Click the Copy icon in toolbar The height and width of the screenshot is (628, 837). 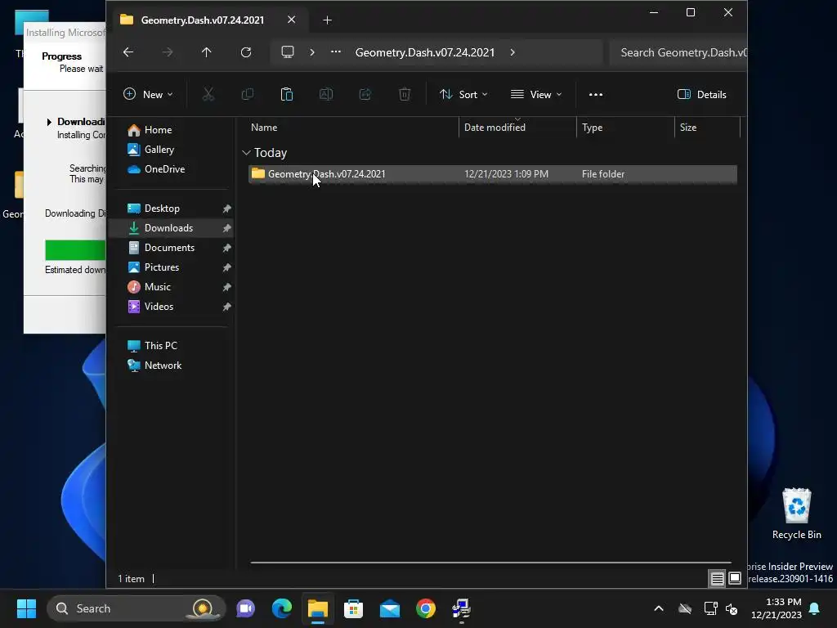click(247, 95)
